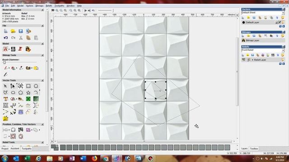Adjust the Brush Diameter slider
The image size is (289, 162).
(5, 63)
